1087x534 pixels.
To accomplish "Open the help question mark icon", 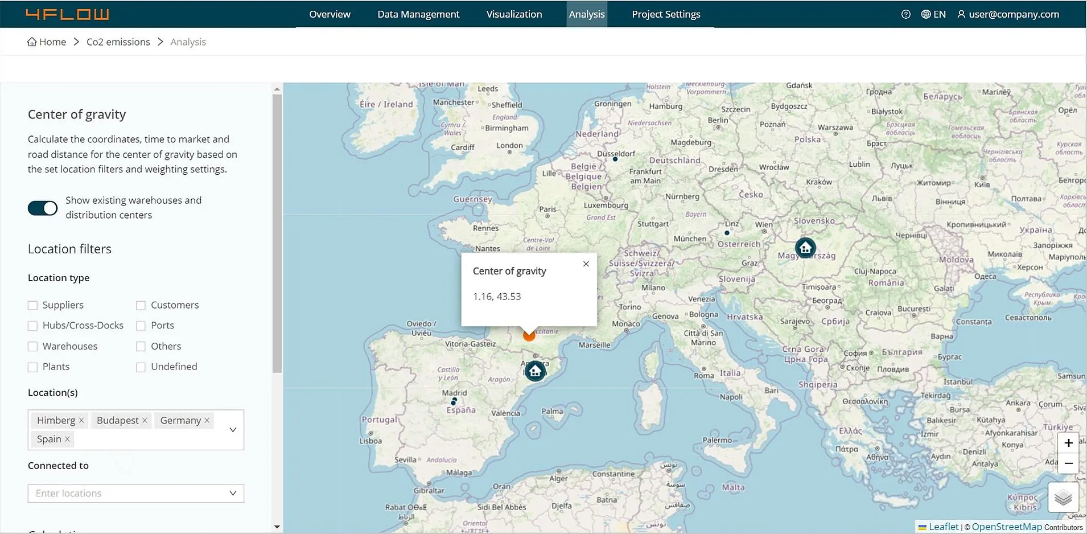I will [905, 14].
